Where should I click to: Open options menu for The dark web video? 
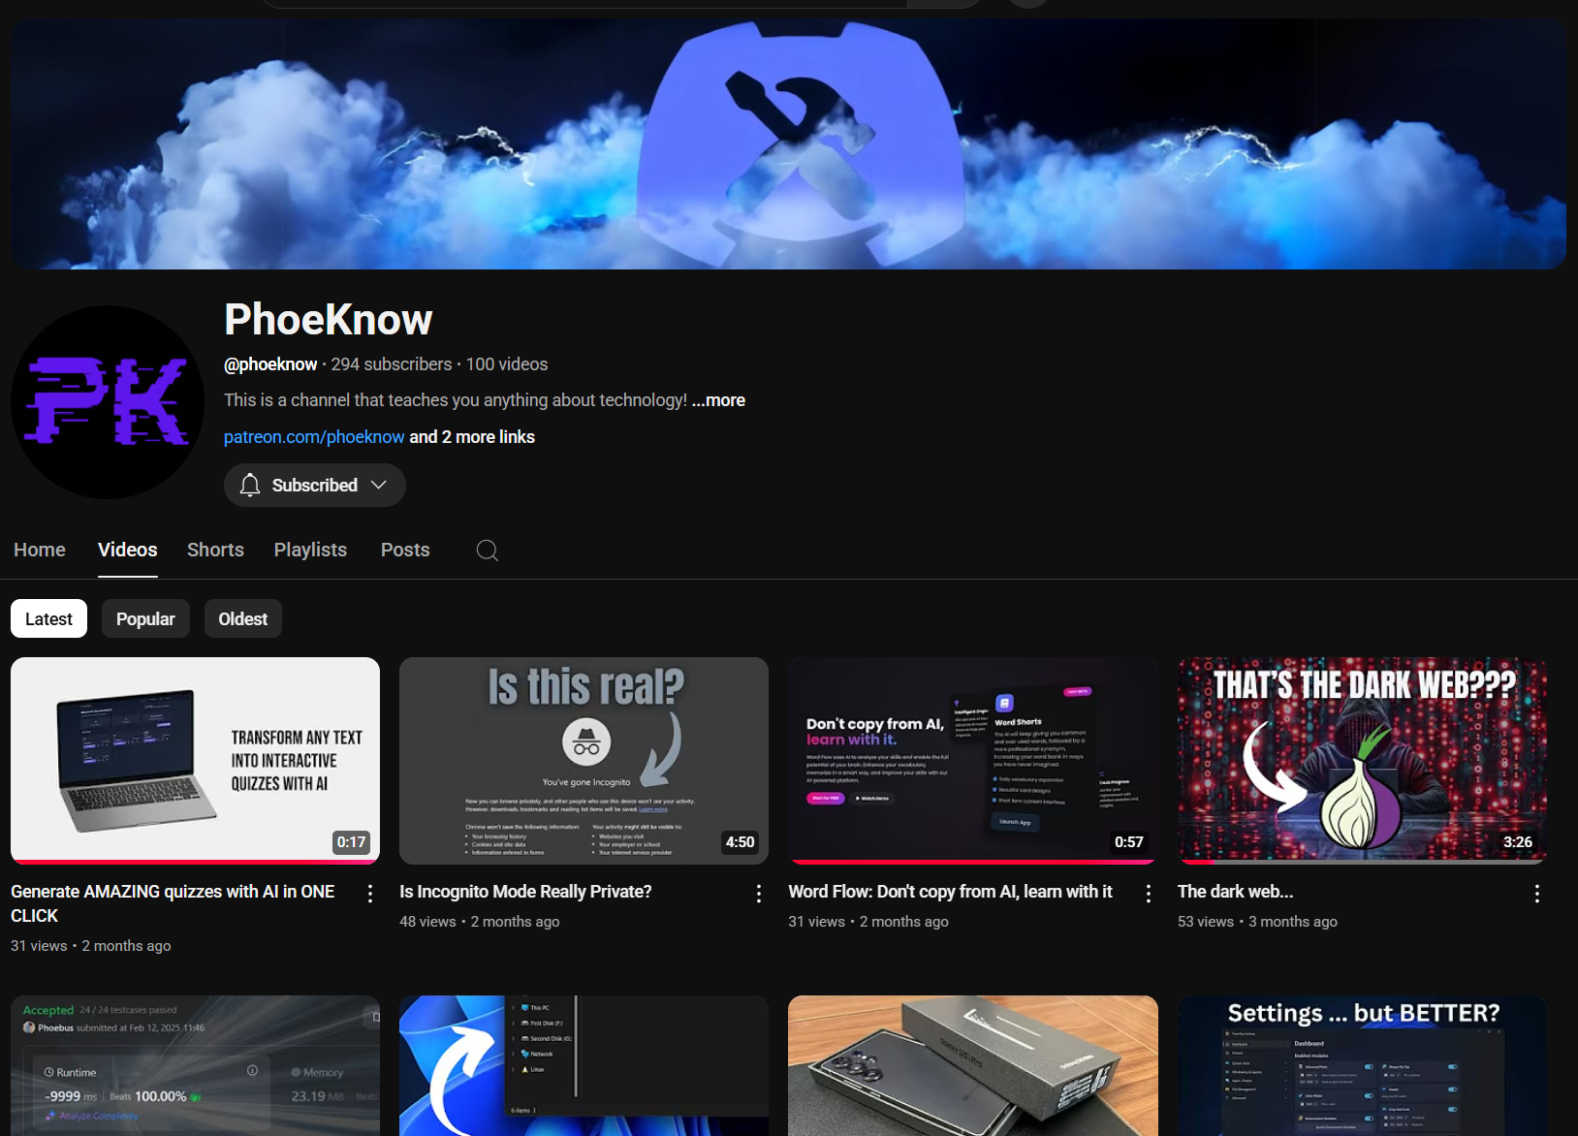coord(1537,894)
